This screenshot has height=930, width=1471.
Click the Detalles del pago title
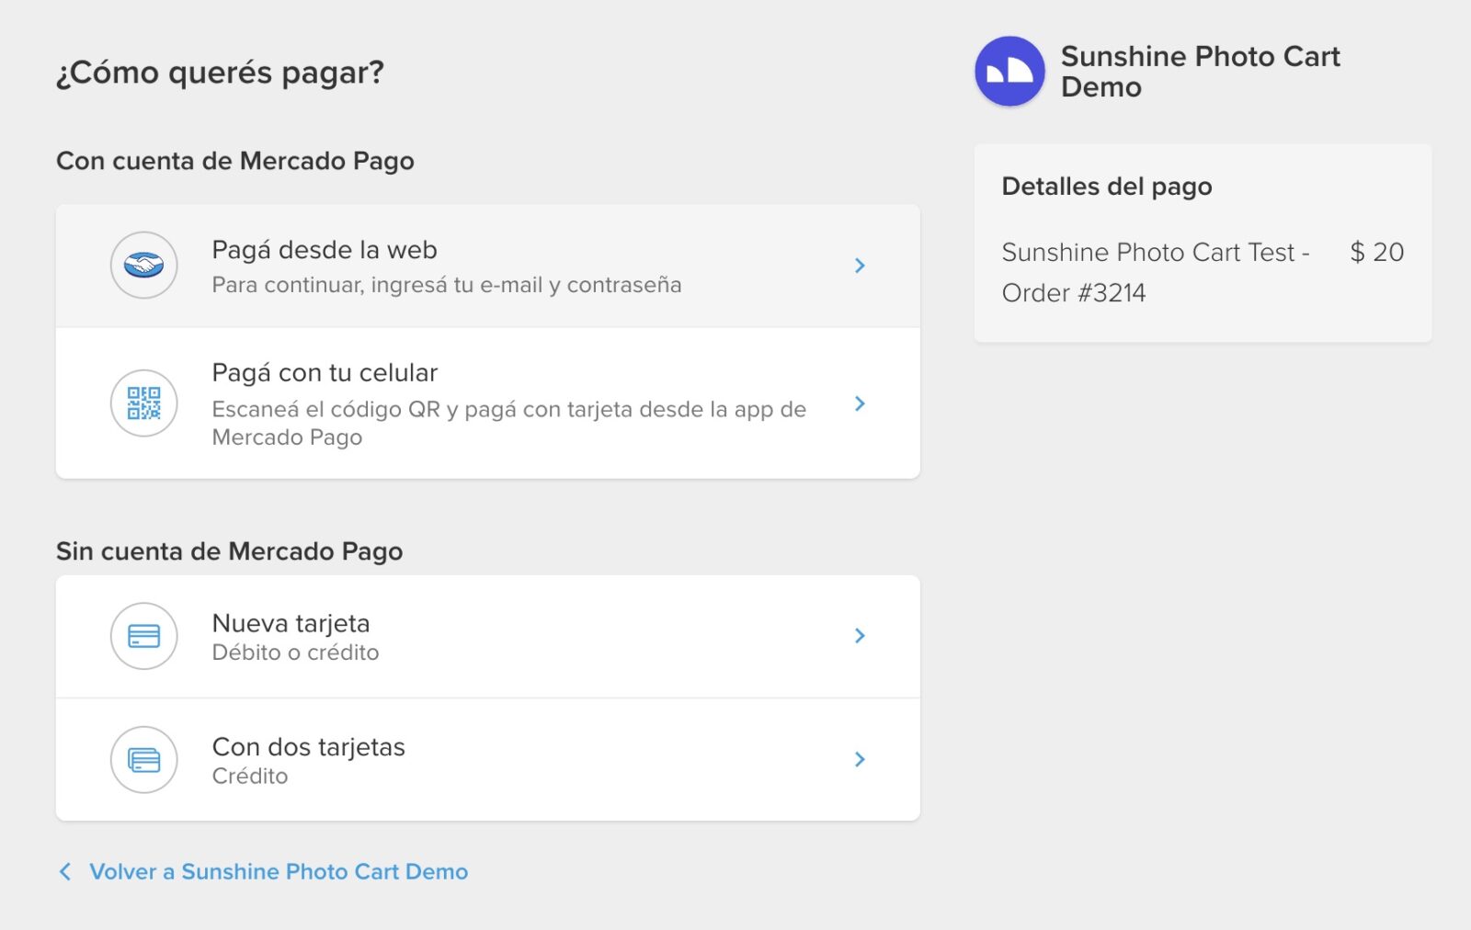click(x=1107, y=187)
